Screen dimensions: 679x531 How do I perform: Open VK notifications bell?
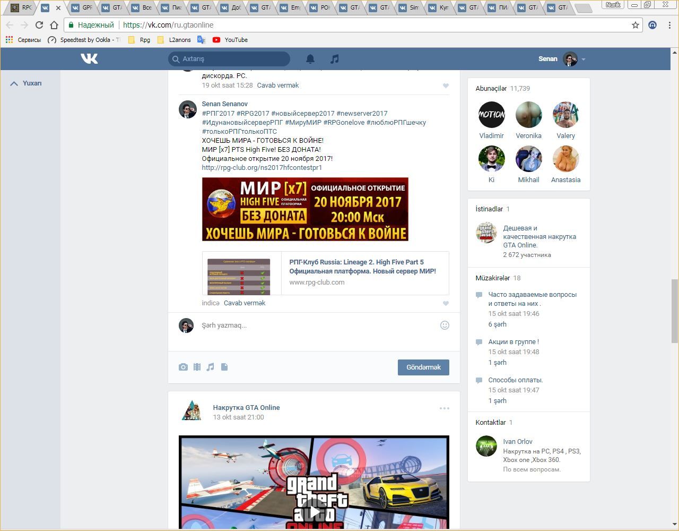[x=310, y=59]
